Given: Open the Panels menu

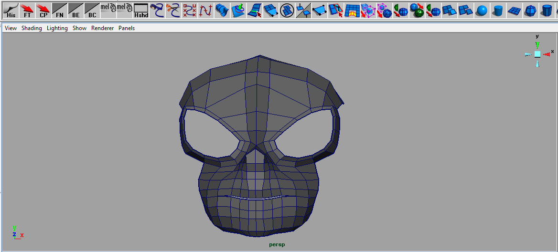Looking at the screenshot, I should pos(127,28).
